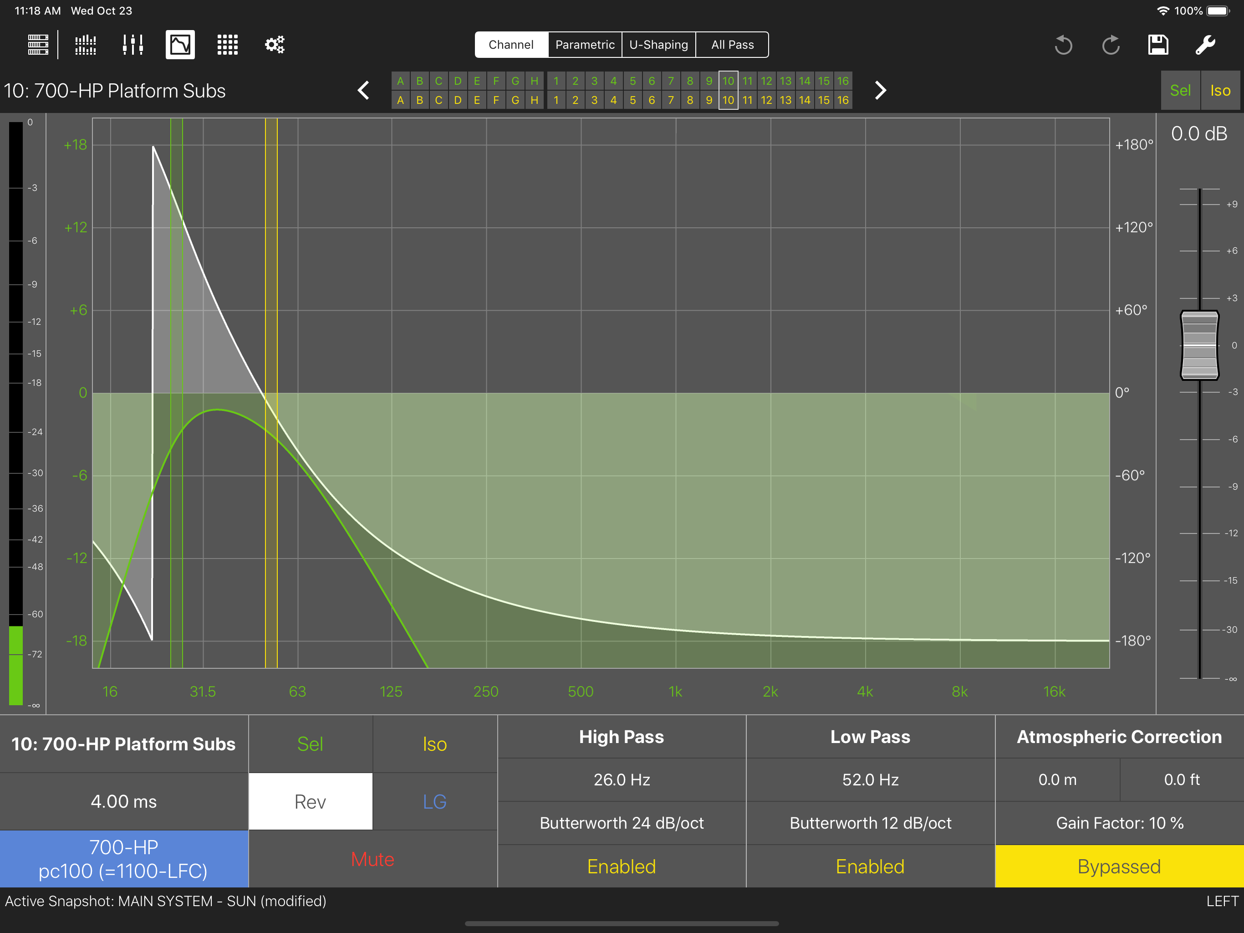Click bold 10: 700-HP Platform Subs name cell
Image resolution: width=1244 pixels, height=933 pixels.
[124, 743]
